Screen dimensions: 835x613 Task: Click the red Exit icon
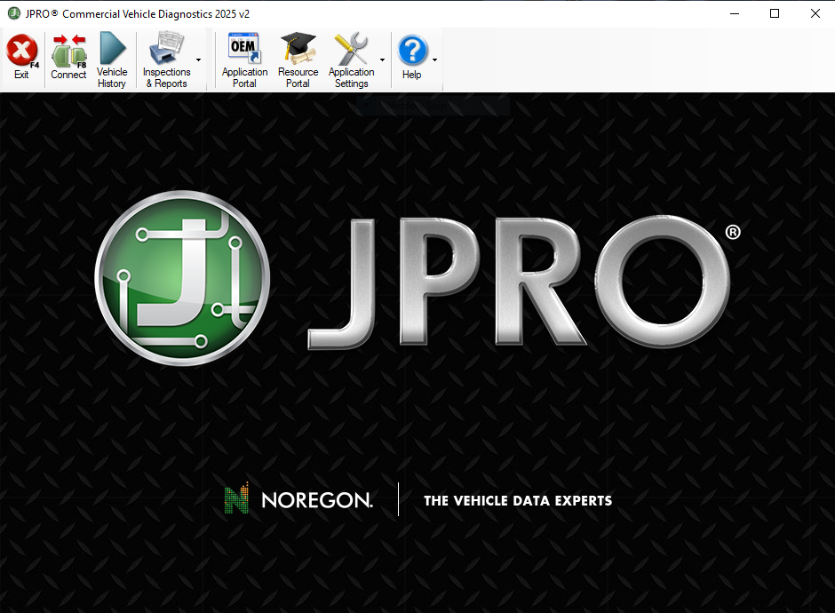21,52
